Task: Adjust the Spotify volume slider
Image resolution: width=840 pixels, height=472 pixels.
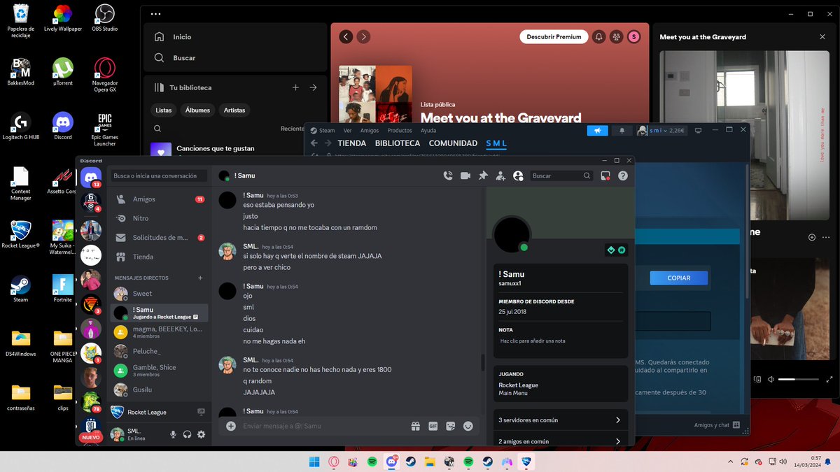Action: (x=797, y=379)
